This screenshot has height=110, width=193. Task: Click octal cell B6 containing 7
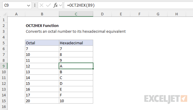pos(42,49)
